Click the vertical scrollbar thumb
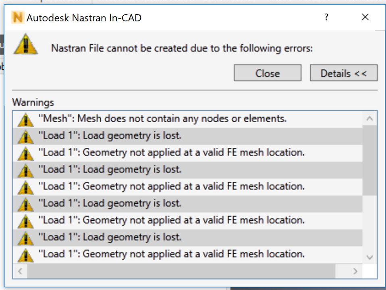Screen dimensions: 386x290 [369, 160]
